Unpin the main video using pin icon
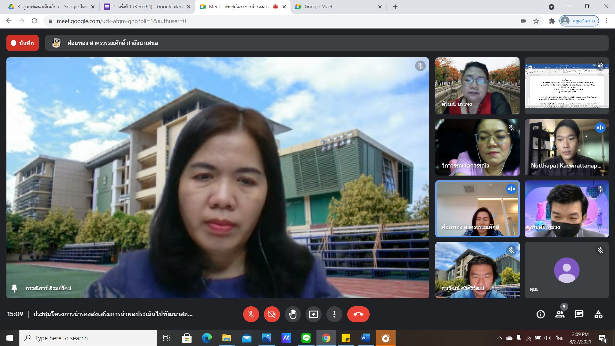Image resolution: width=615 pixels, height=346 pixels. coord(14,288)
